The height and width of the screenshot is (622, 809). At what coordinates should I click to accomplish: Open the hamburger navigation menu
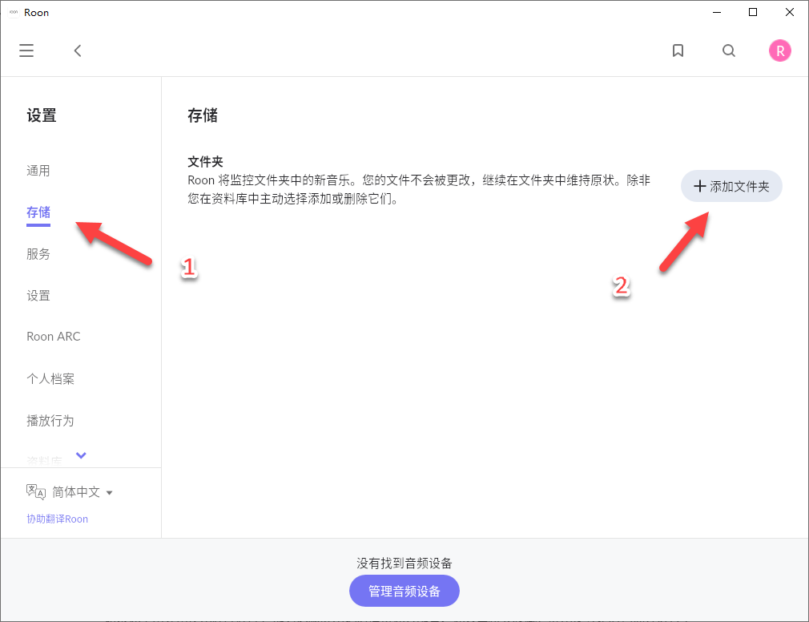[26, 50]
